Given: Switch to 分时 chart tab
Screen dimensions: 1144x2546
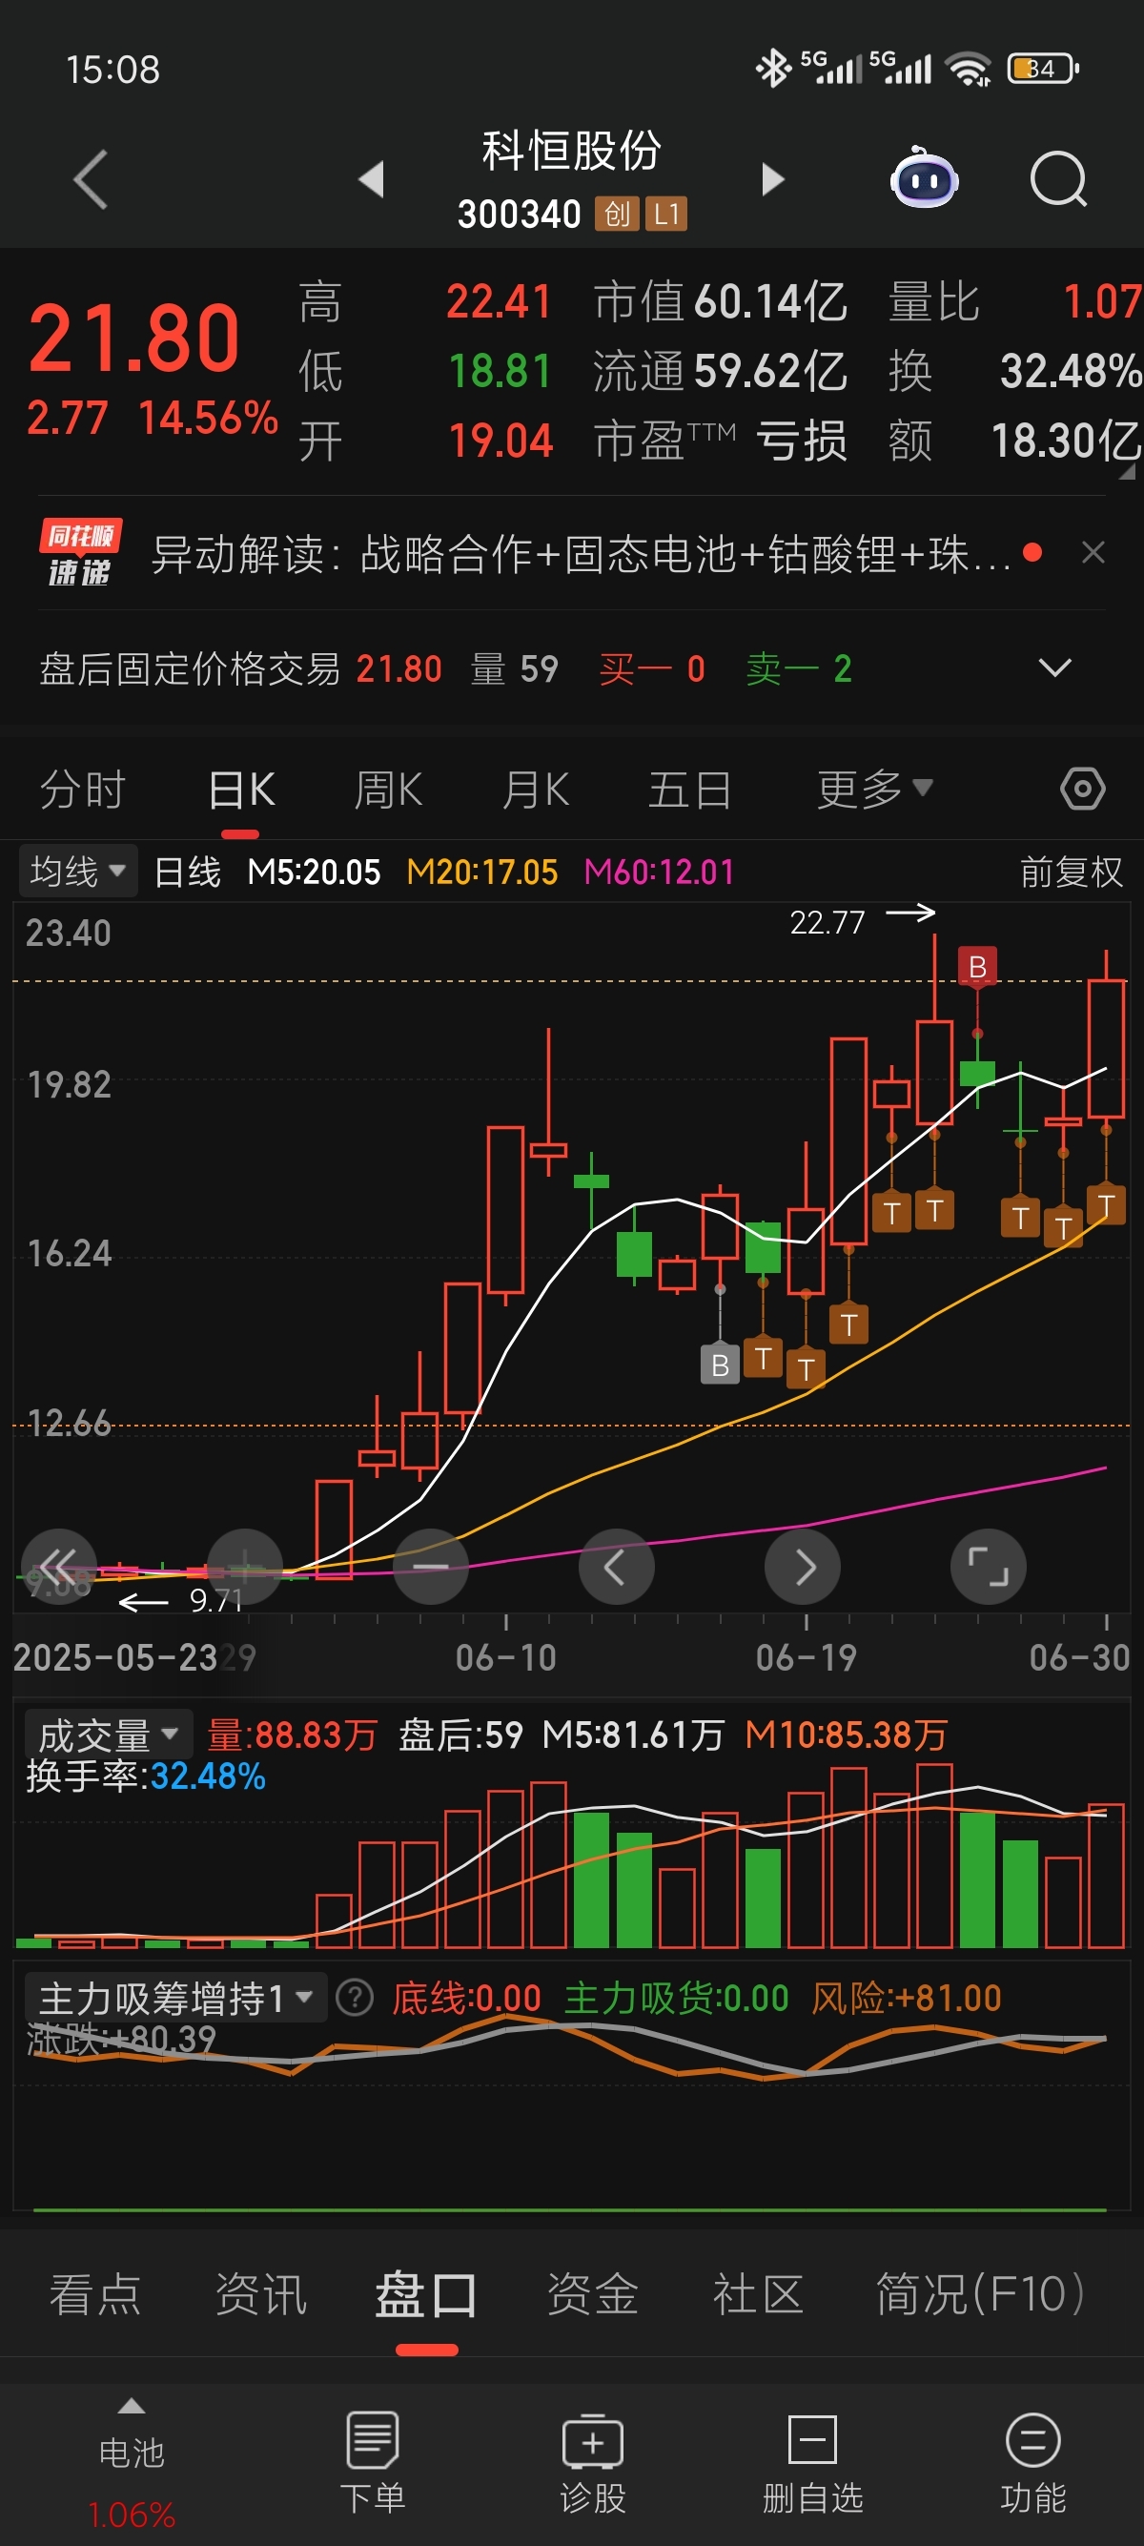Looking at the screenshot, I should 83,790.
